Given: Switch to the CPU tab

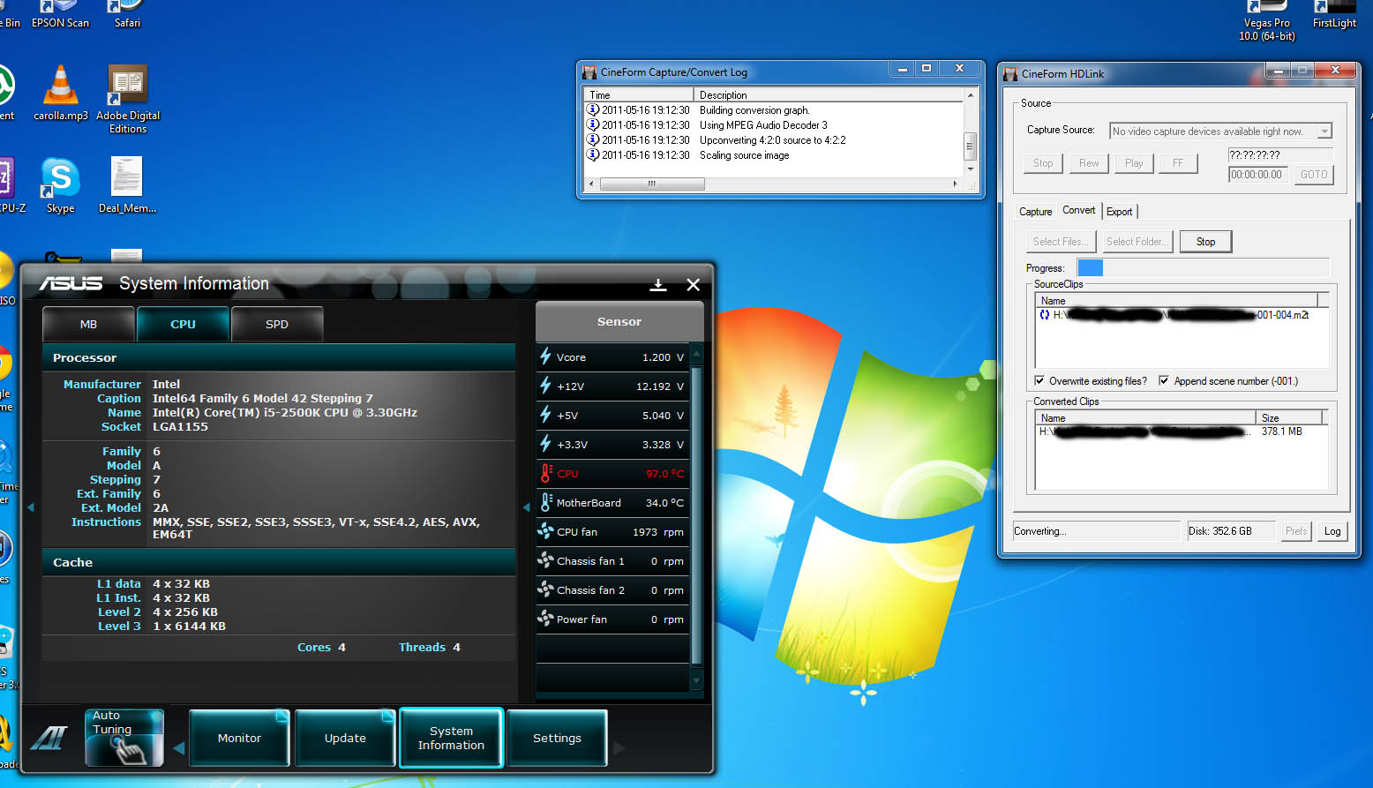Looking at the screenshot, I should 183,324.
